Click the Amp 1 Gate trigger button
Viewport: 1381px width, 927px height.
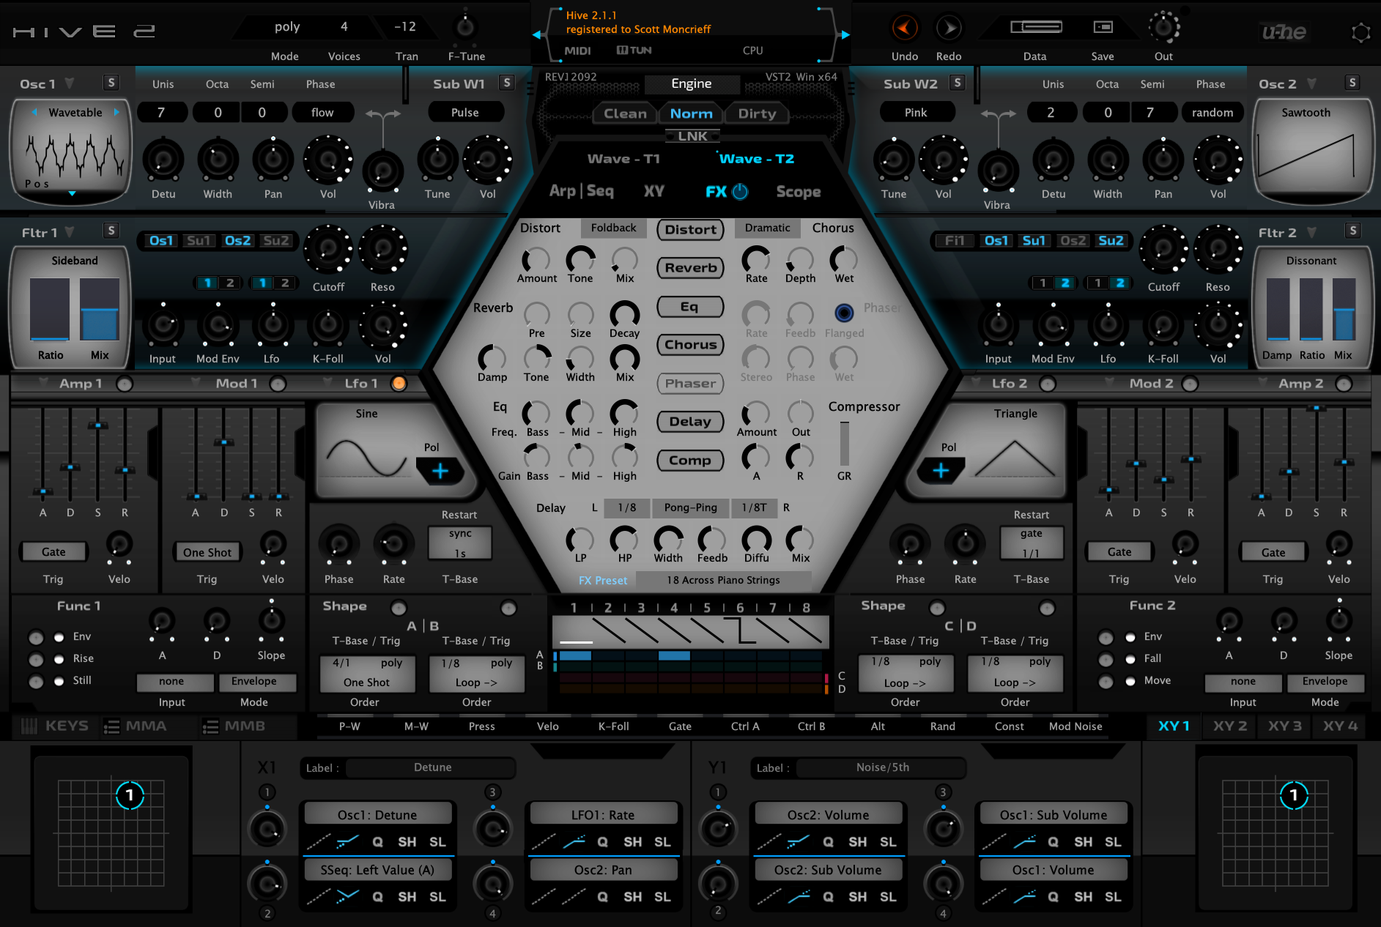click(53, 552)
